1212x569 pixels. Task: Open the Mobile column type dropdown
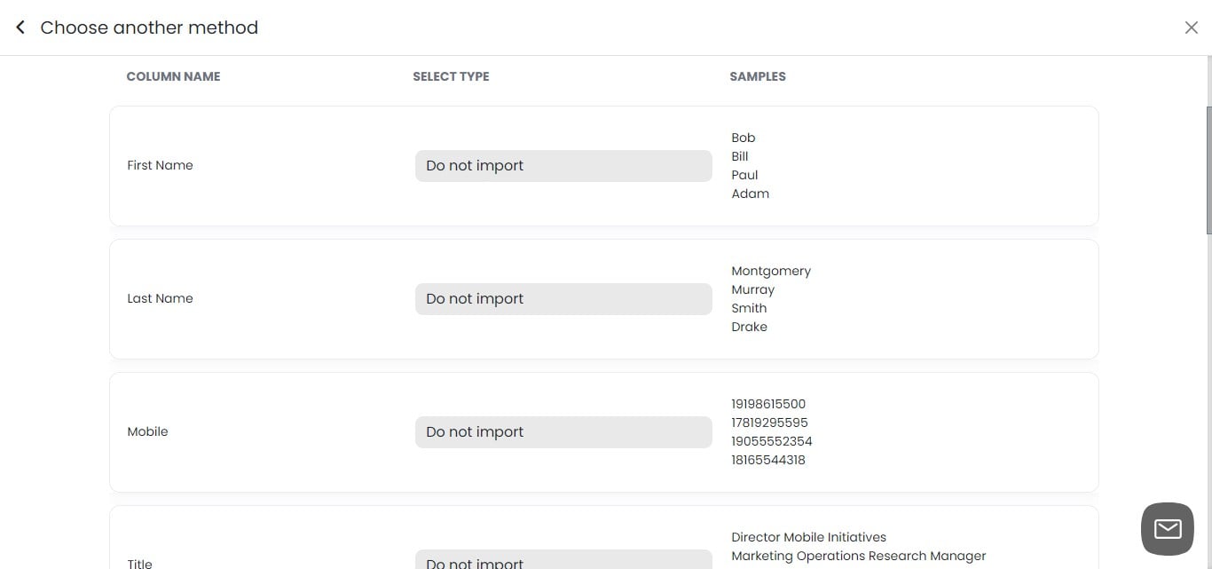563,431
